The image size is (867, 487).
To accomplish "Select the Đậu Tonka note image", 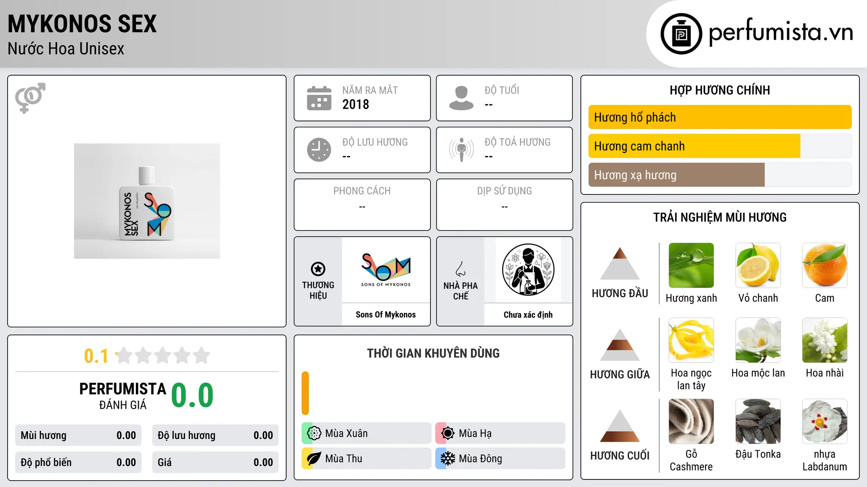I will click(x=758, y=421).
